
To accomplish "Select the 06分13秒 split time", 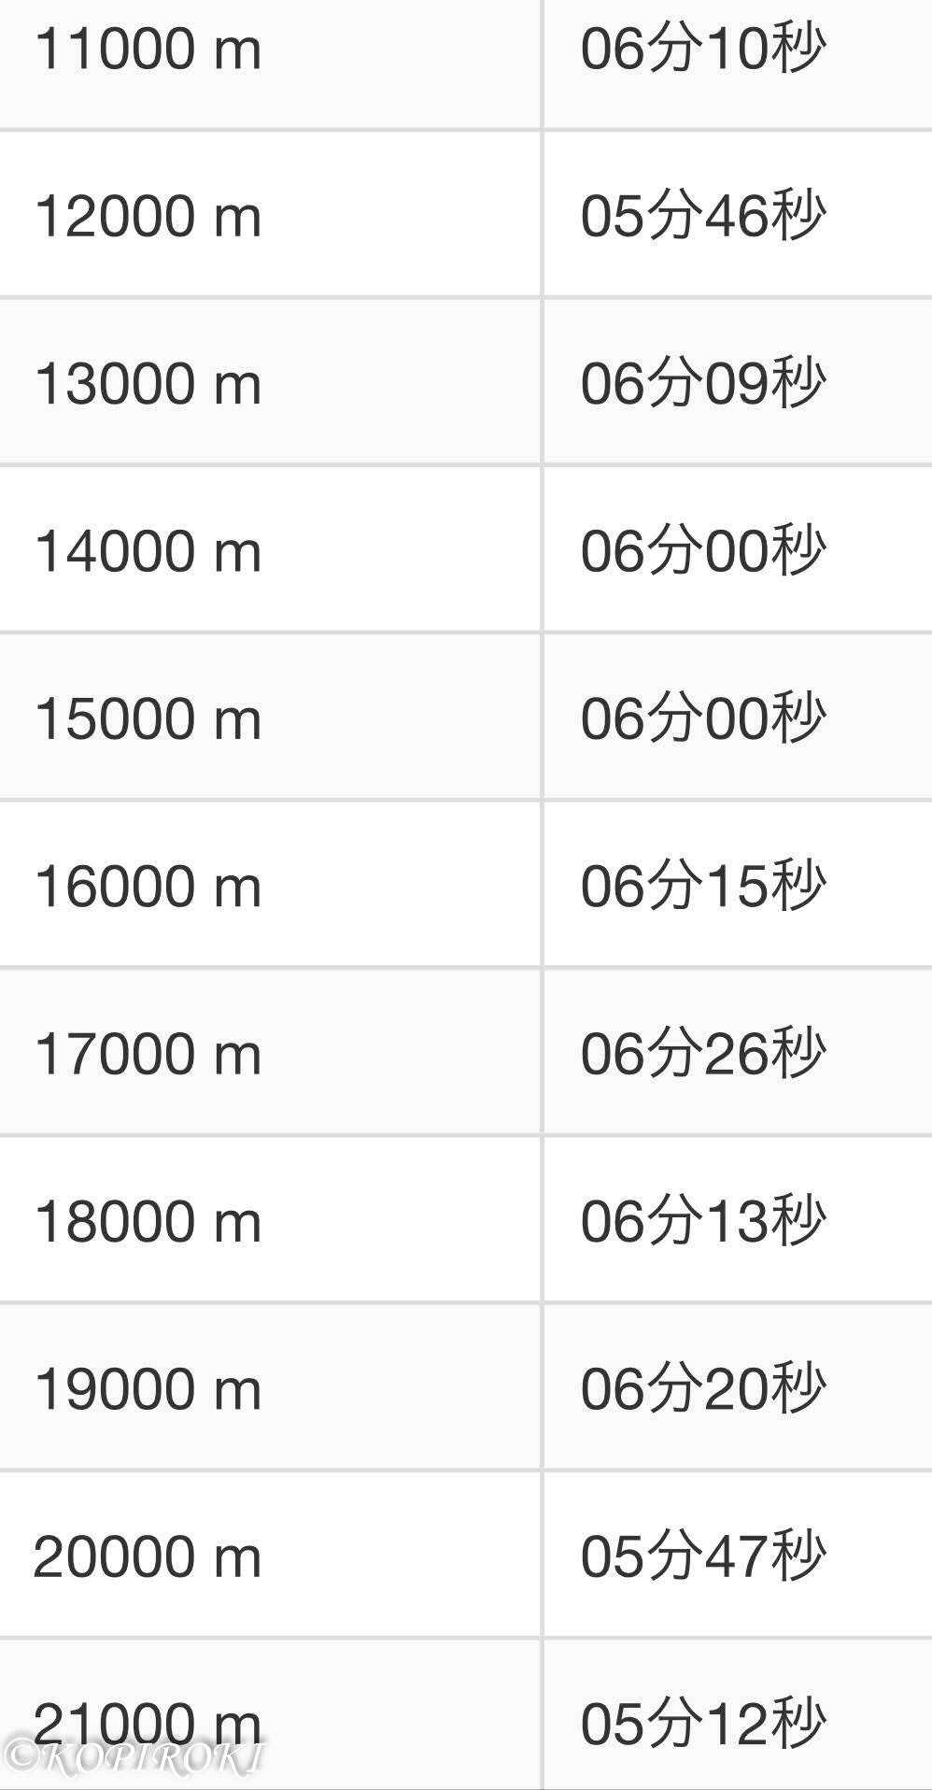I will pyautogui.click(x=702, y=1221).
